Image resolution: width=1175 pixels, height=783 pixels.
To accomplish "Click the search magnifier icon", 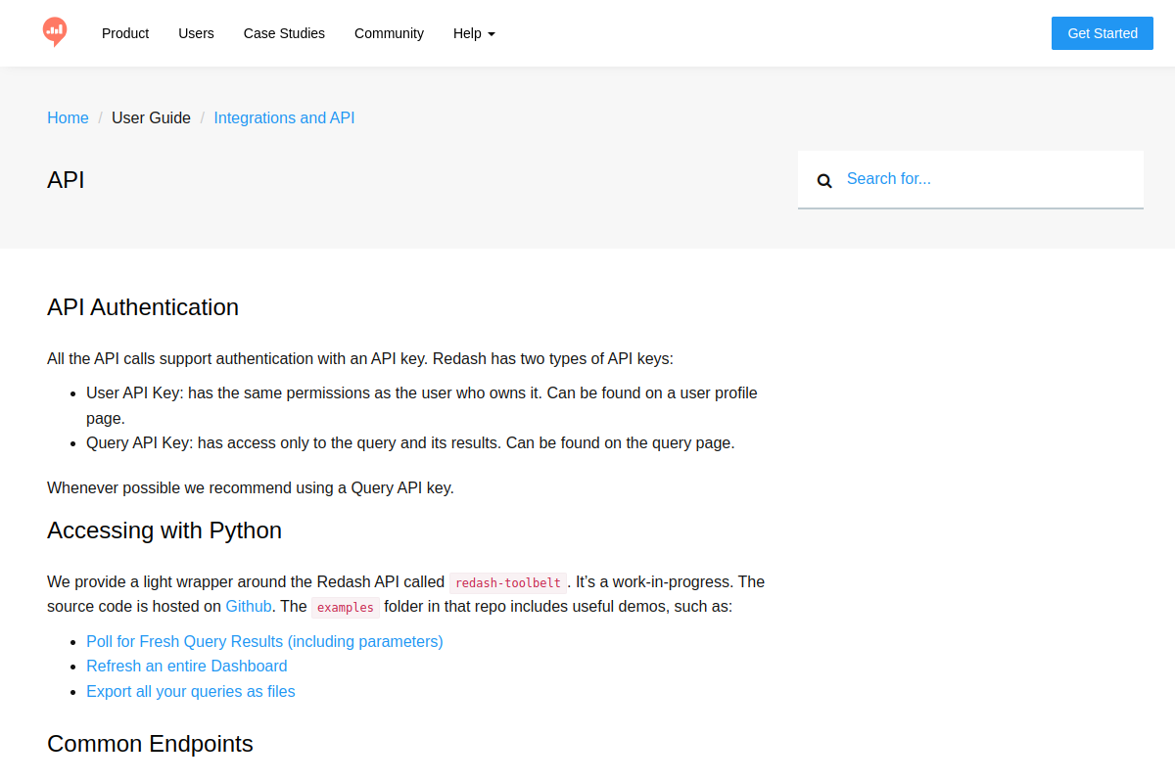I will 824,180.
